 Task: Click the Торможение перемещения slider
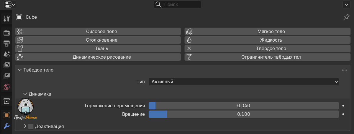[244, 106]
